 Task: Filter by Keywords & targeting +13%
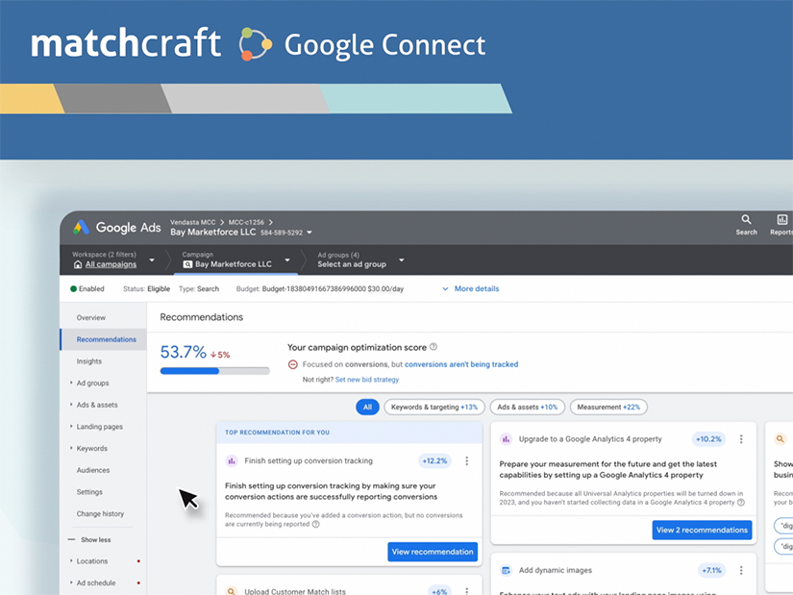[434, 407]
